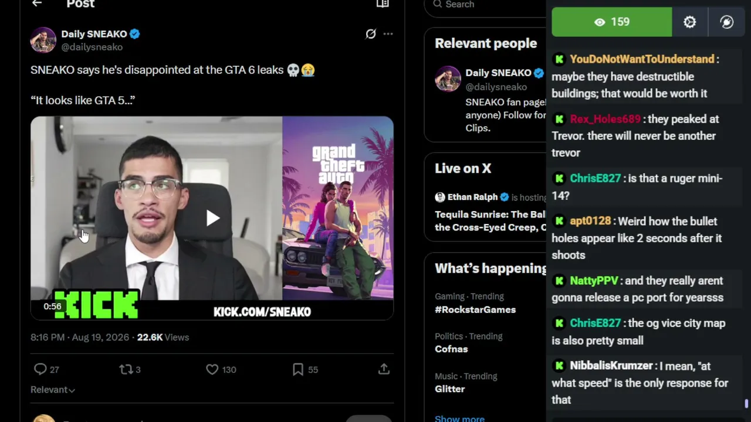Click the chat pop-out icon next to gear

(727, 22)
